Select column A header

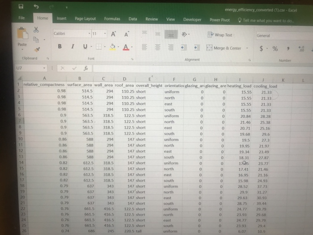point(45,78)
